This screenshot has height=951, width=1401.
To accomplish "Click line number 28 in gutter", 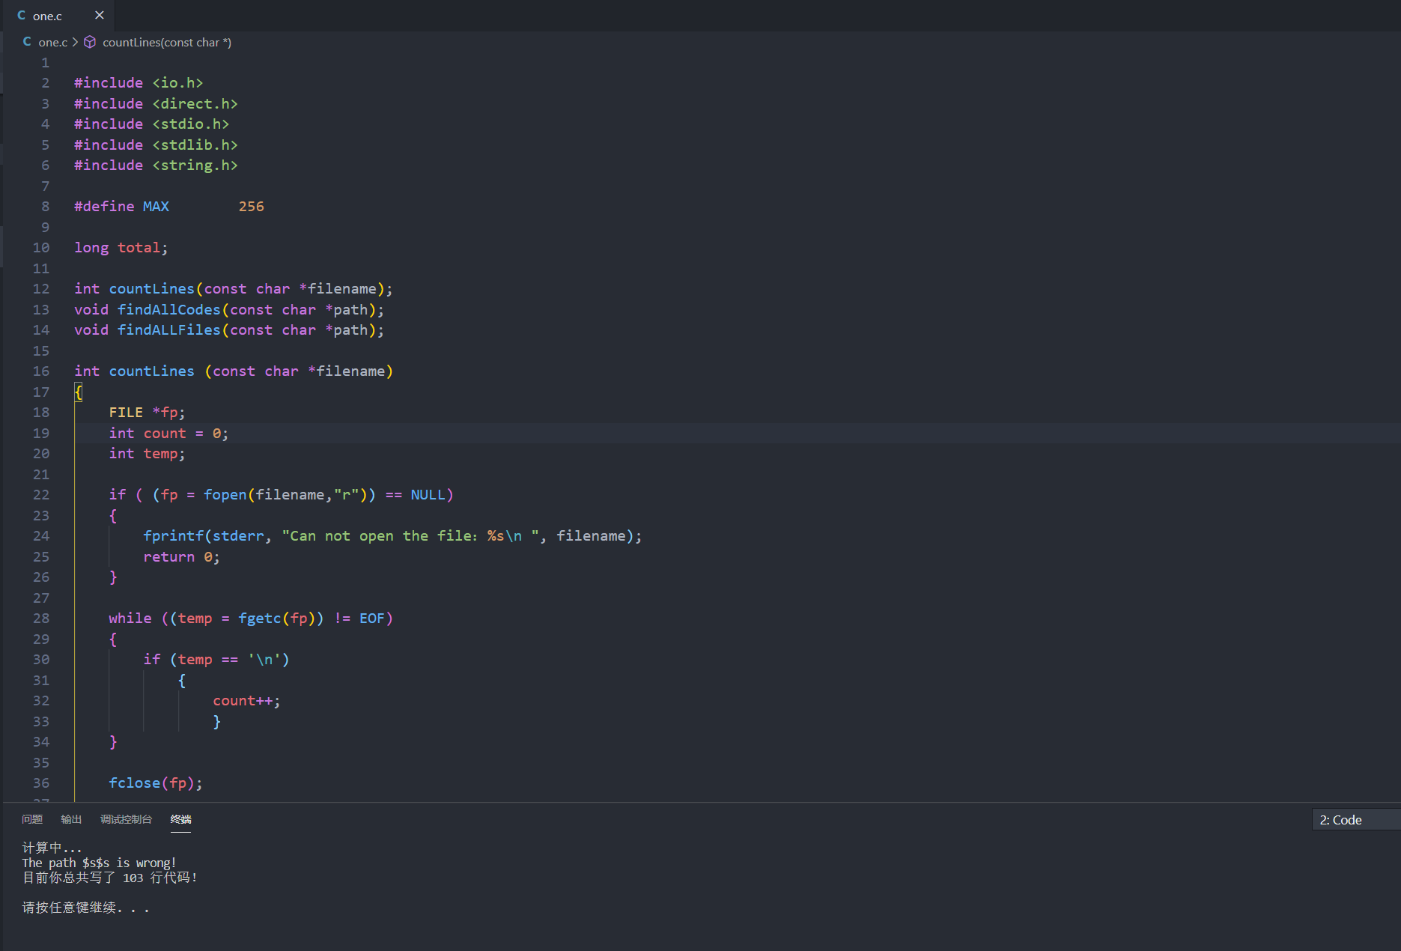I will (x=41, y=618).
